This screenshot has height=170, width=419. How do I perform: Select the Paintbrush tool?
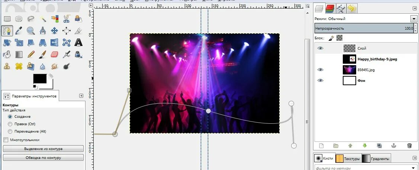click(43, 54)
